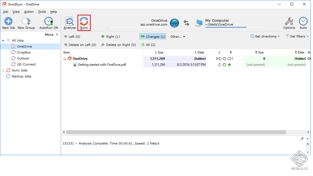Click the ~JWalls\OneDrive path
The width and height of the screenshot is (313, 176).
tap(219, 24)
